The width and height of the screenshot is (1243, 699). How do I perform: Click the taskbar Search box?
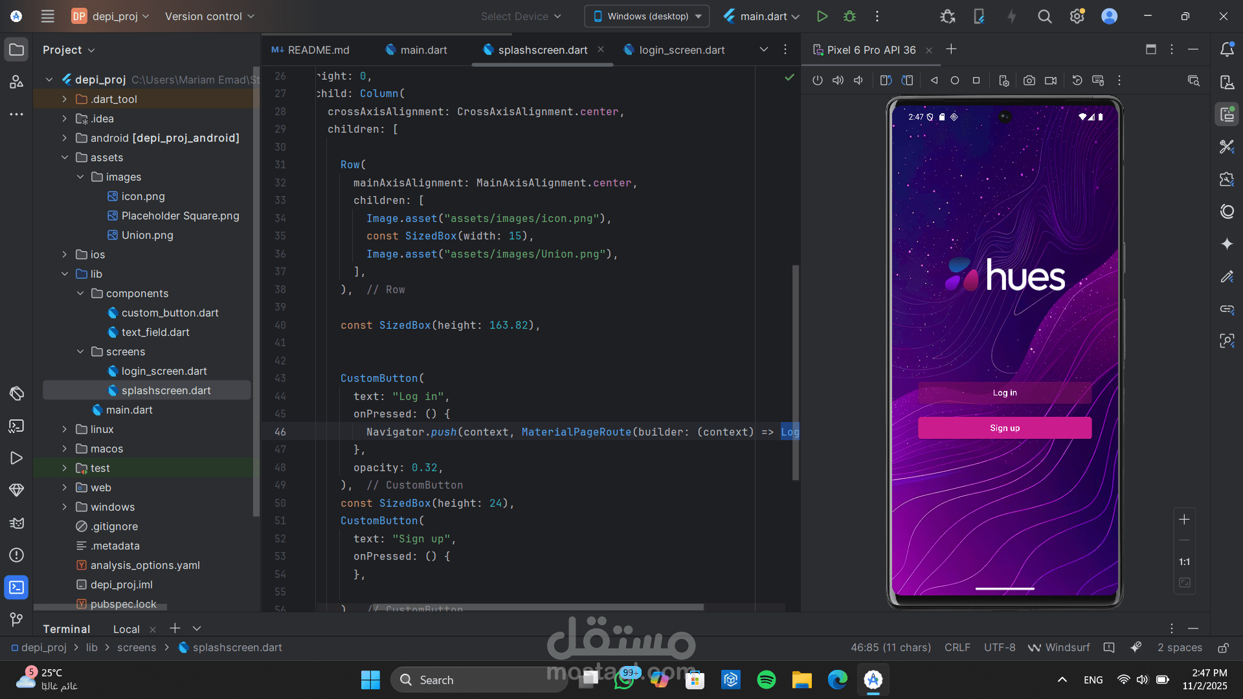coord(479,680)
